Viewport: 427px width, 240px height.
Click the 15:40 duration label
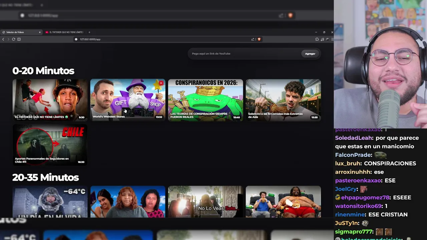(x=237, y=117)
